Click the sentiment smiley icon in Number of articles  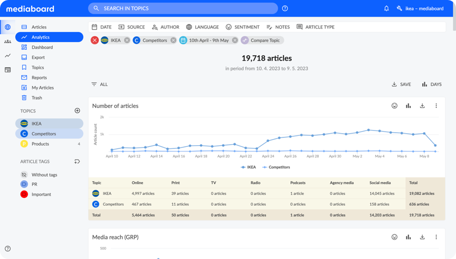[x=394, y=106]
